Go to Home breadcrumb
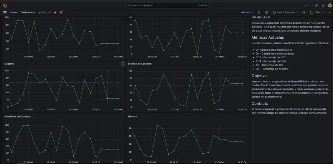The image size is (333, 164). (13, 12)
